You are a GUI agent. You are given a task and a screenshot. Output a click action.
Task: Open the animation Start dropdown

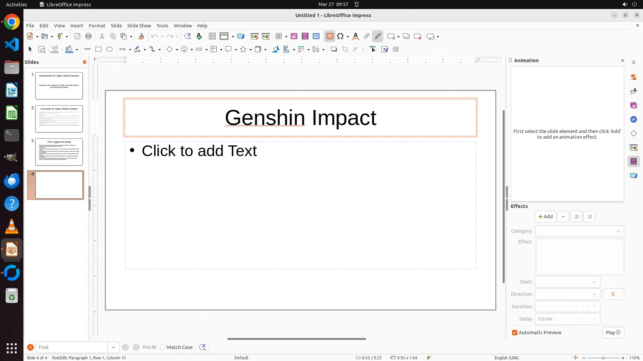tap(567, 282)
